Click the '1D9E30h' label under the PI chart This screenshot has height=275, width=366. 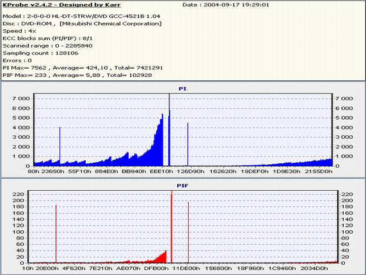coord(287,171)
